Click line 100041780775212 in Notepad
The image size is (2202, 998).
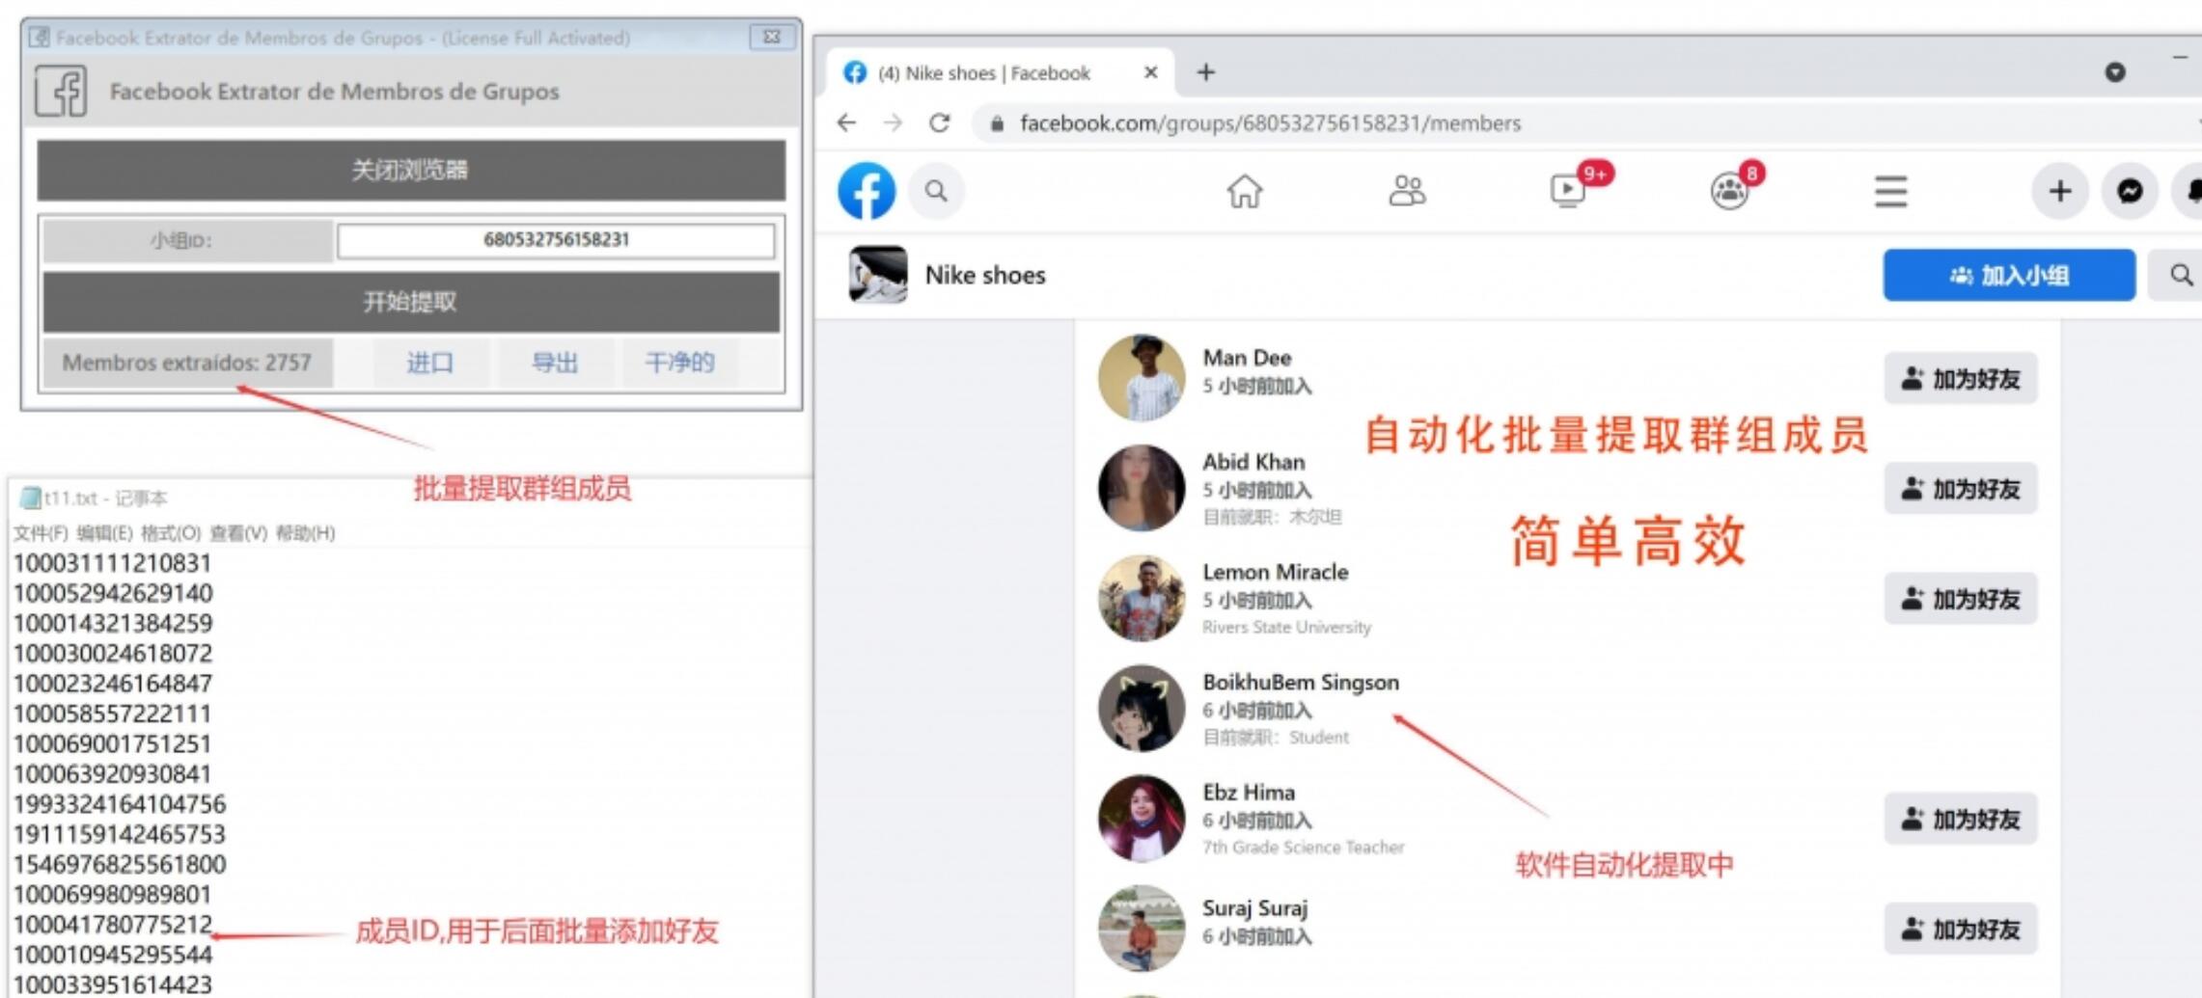pyautogui.click(x=112, y=925)
